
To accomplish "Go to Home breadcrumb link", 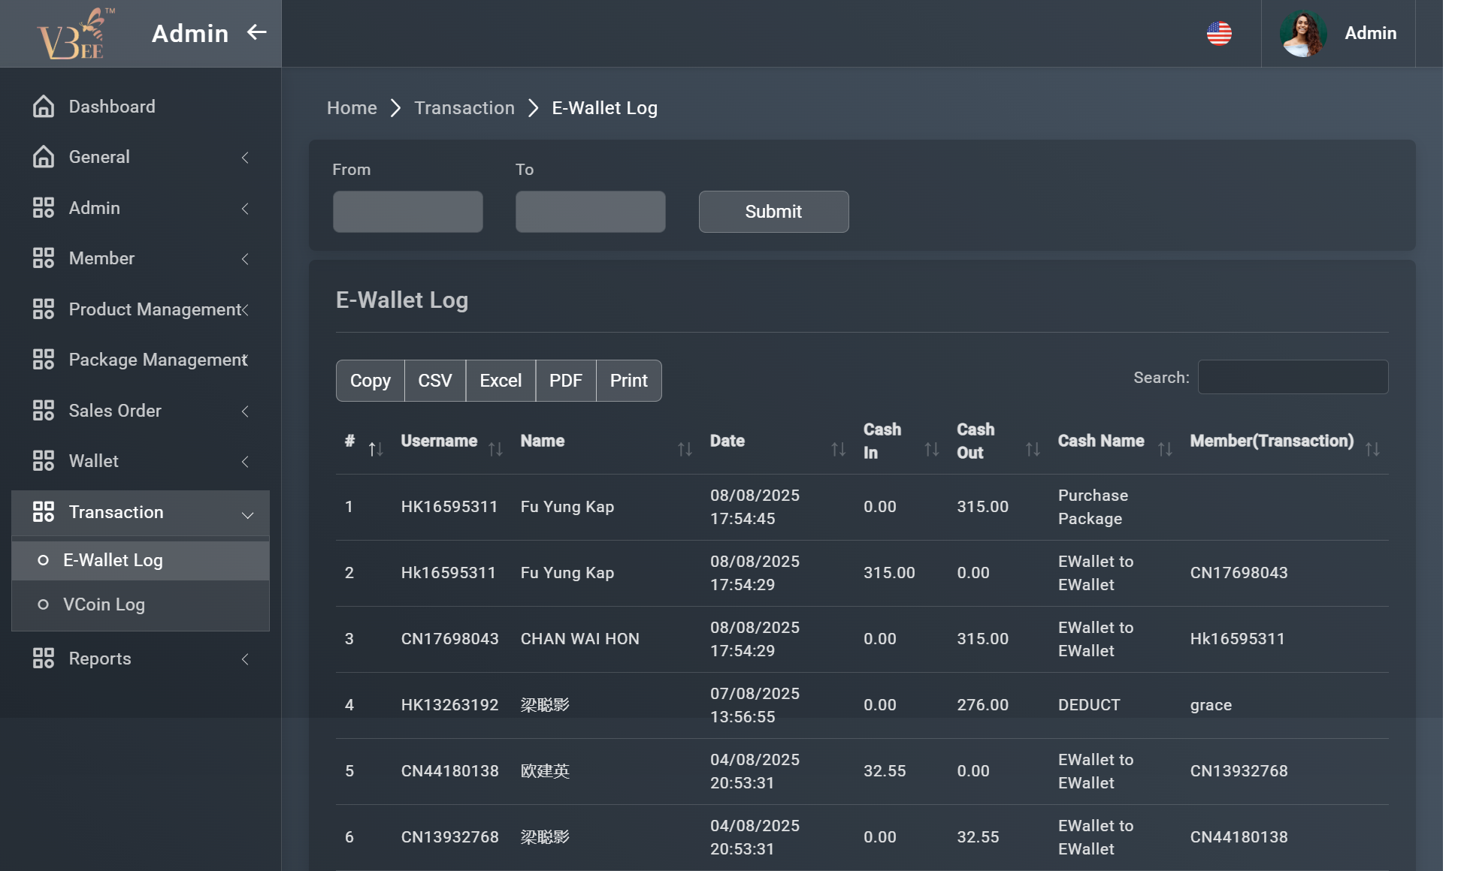I will [352, 108].
